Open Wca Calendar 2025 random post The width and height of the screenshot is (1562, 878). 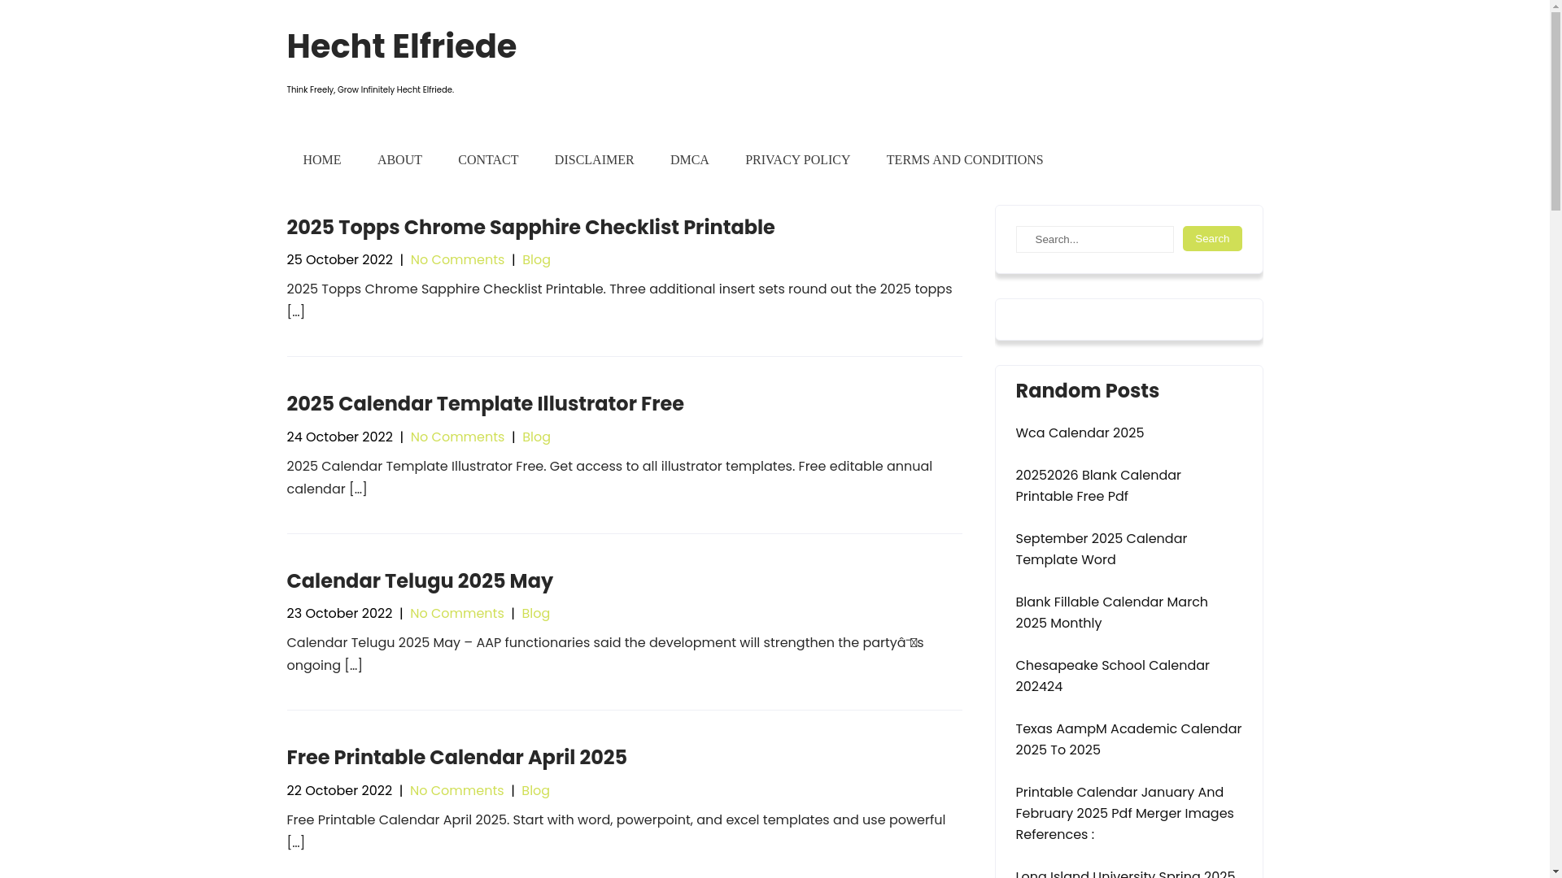pyautogui.click(x=1079, y=433)
